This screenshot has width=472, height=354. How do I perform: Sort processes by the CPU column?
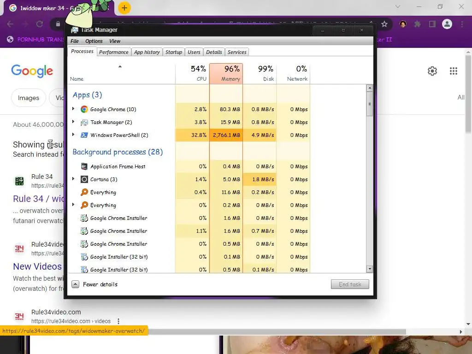(192, 73)
